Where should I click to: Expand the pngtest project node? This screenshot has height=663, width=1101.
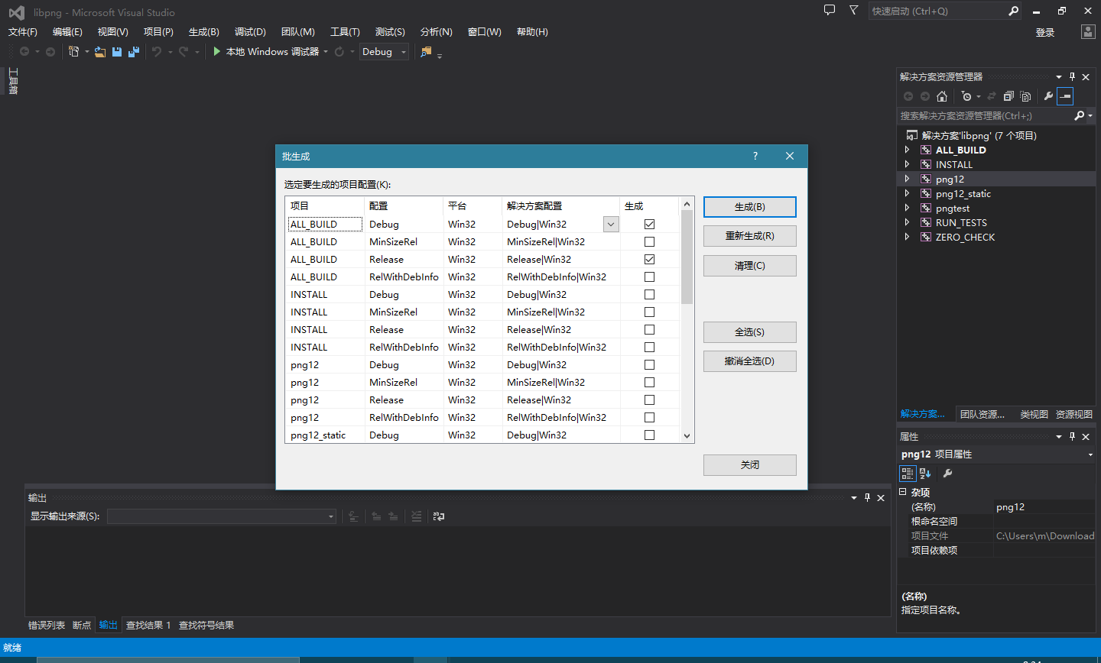pyautogui.click(x=908, y=209)
